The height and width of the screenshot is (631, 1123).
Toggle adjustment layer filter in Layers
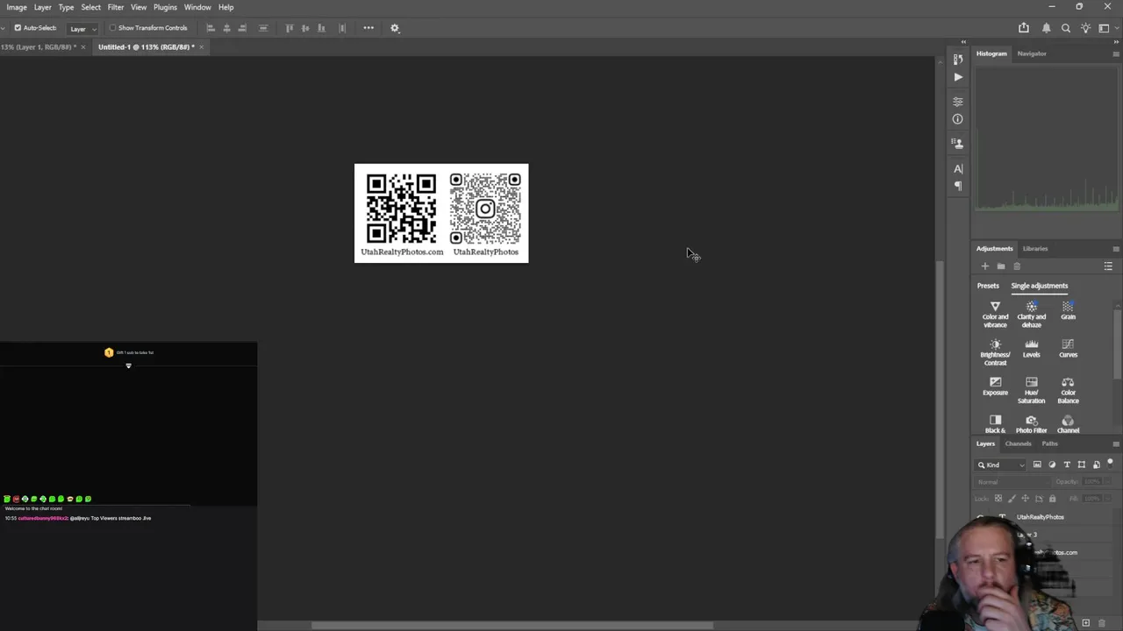pos(1052,464)
